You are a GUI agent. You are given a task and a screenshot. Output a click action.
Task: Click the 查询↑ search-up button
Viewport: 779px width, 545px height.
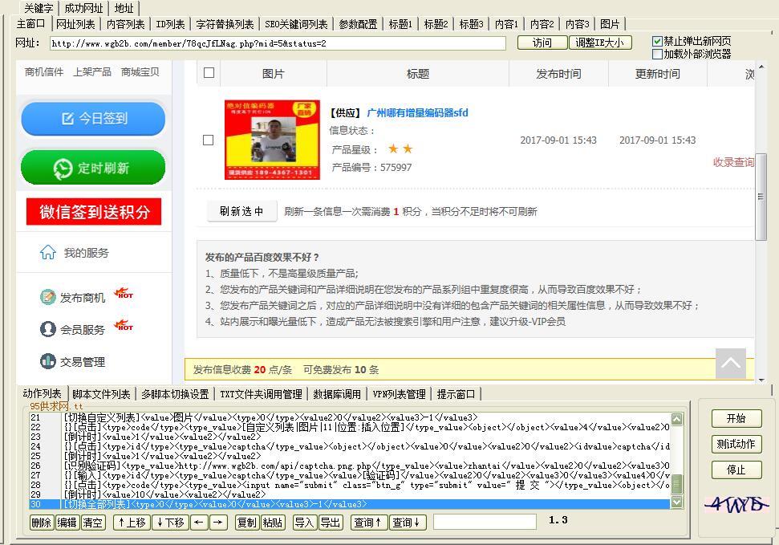(368, 523)
